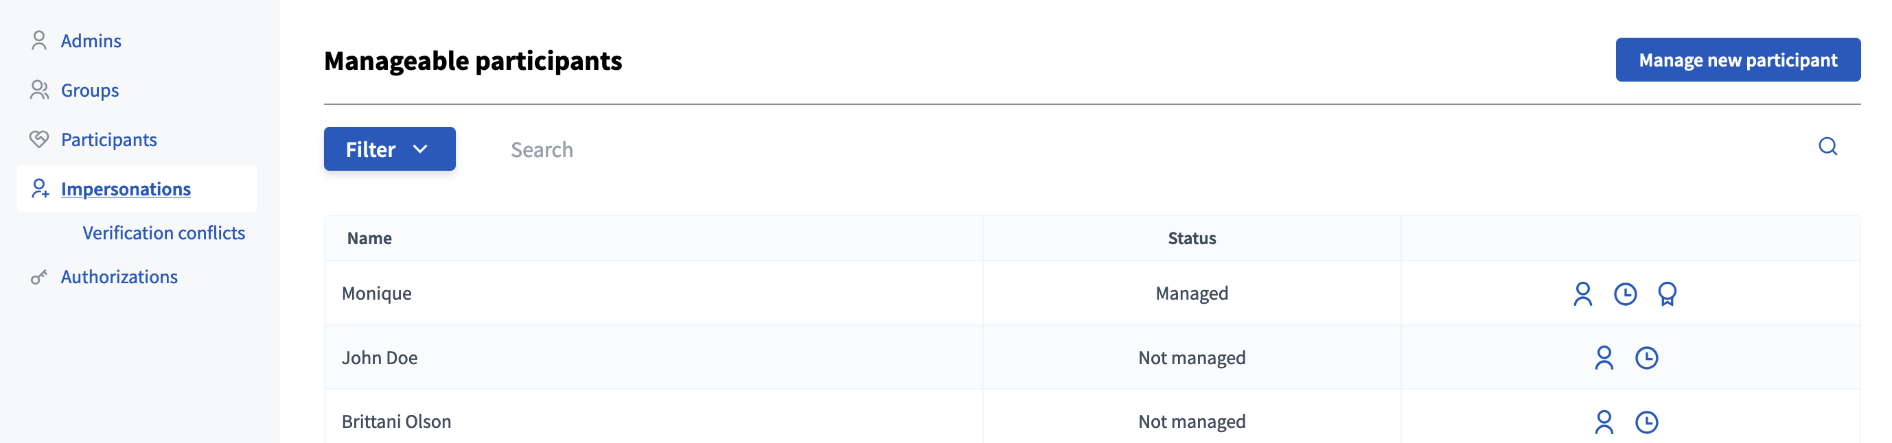Click the magnifying glass search icon
Viewport: 1892px width, 443px height.
(x=1827, y=147)
